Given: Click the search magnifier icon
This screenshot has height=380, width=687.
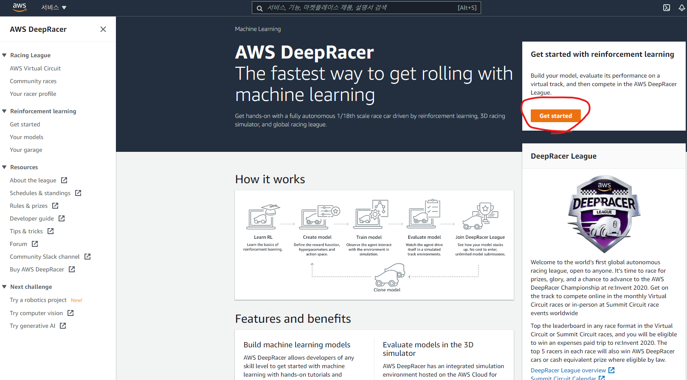Looking at the screenshot, I should pyautogui.click(x=259, y=8).
